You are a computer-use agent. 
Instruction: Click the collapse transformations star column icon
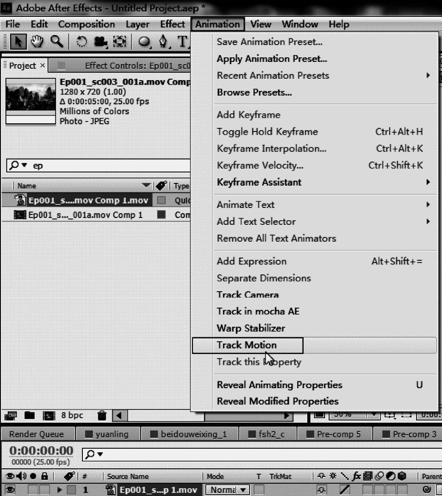333,476
